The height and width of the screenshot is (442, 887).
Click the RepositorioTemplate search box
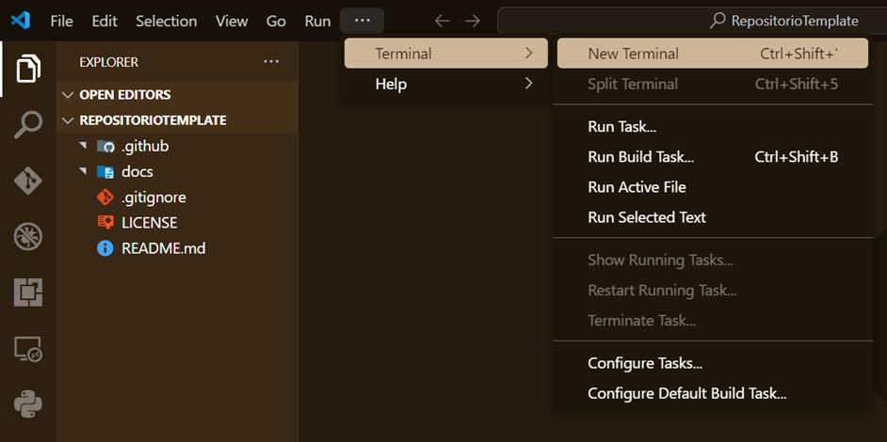point(692,21)
